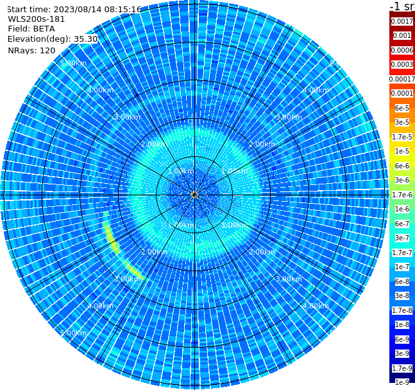Select the Elevation(deg): 35.30 label

click(x=53, y=39)
